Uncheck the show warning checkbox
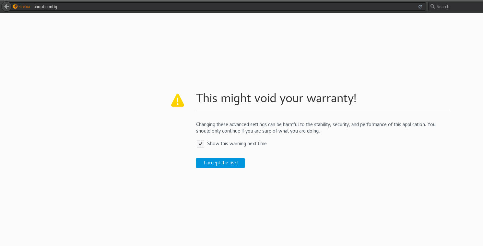 [200, 144]
